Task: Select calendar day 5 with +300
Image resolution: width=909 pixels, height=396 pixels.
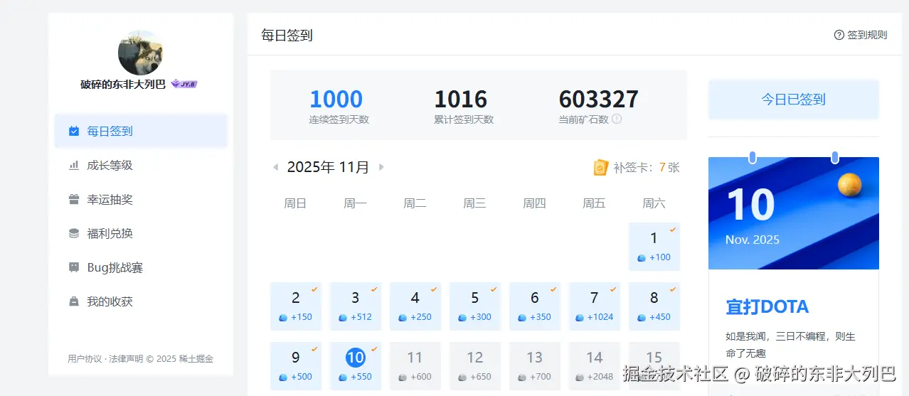Action: (475, 306)
